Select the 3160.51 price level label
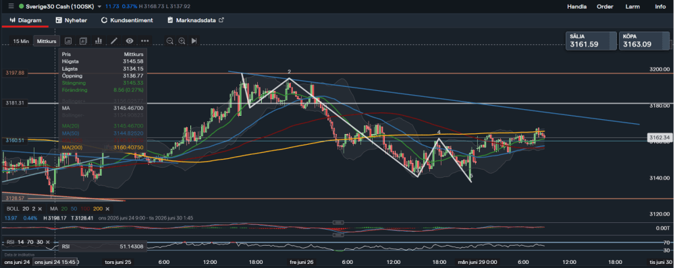The image size is (675, 268). [15, 140]
